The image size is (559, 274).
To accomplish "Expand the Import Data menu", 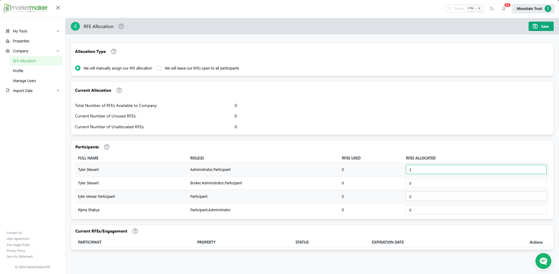I will [x=32, y=91].
